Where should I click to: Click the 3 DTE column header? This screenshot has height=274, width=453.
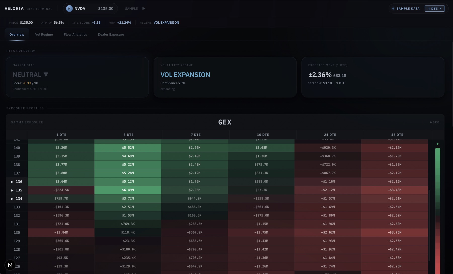click(x=128, y=135)
